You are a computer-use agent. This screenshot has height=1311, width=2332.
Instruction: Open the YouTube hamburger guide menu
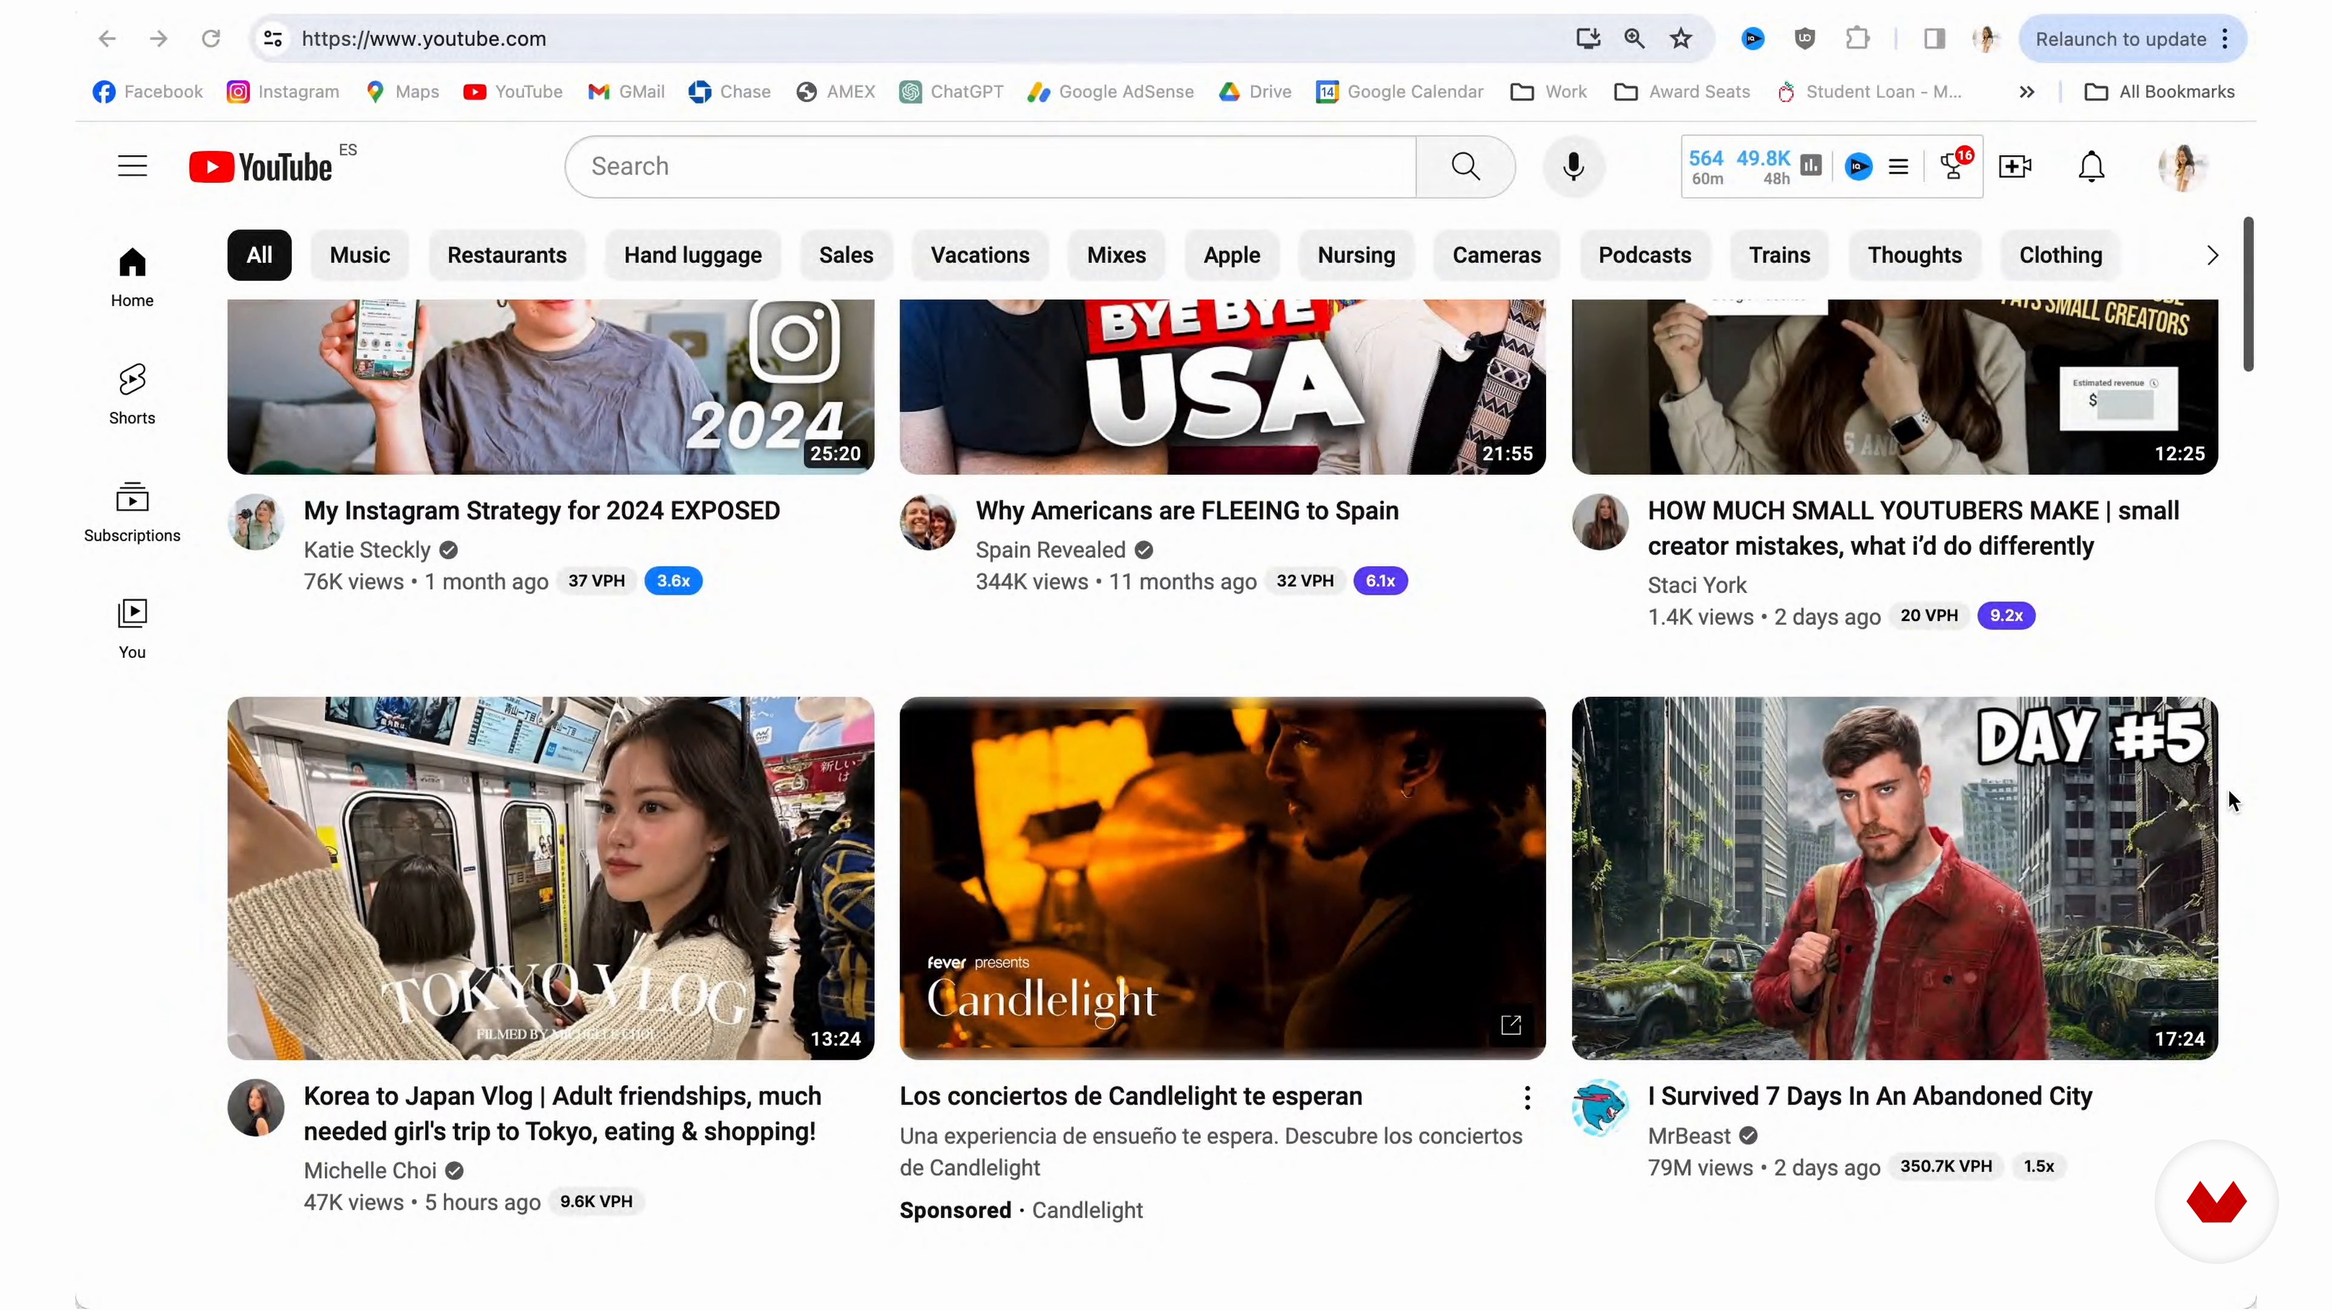click(132, 166)
